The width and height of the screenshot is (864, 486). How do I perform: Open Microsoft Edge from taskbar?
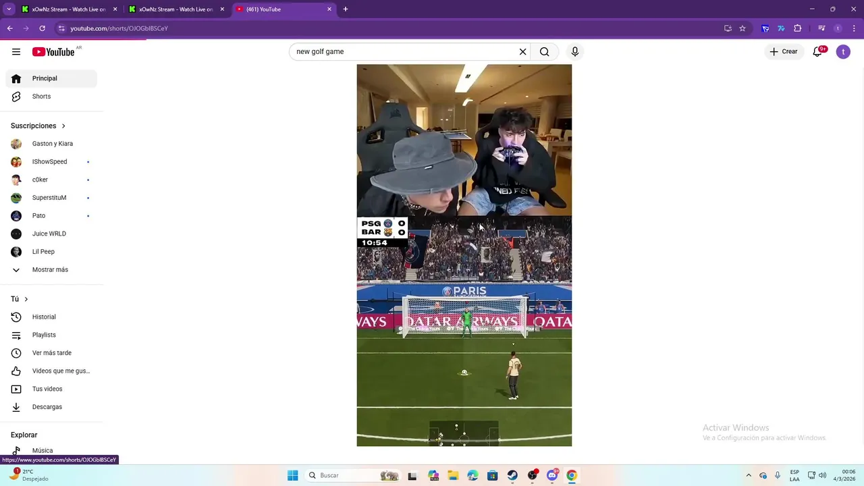[x=473, y=475]
